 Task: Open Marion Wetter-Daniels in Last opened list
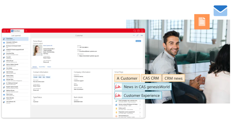pos(15,65)
